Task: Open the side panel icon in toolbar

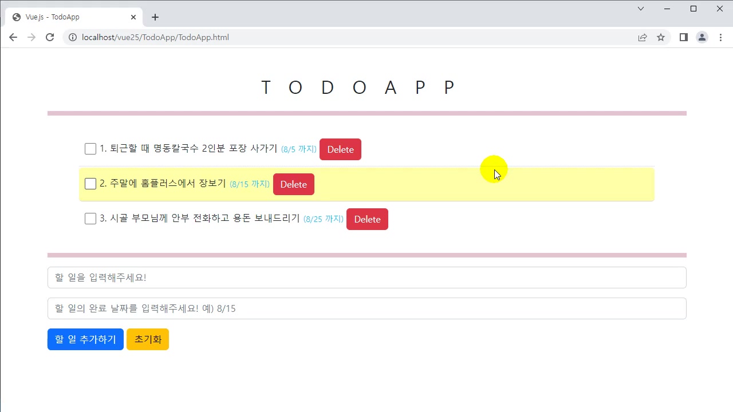Action: coord(683,37)
